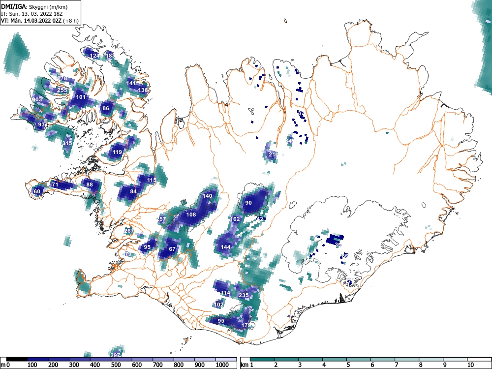Click the '141' visibility value

[131, 83]
